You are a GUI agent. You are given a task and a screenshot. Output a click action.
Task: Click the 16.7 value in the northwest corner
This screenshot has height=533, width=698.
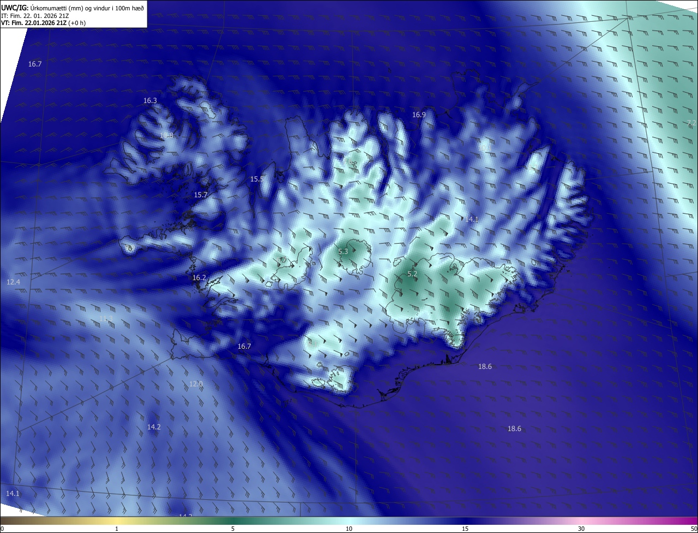click(35, 64)
